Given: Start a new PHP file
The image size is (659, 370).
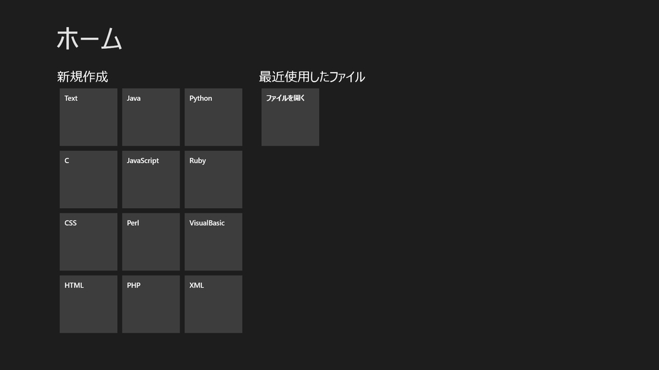Looking at the screenshot, I should pyautogui.click(x=151, y=304).
